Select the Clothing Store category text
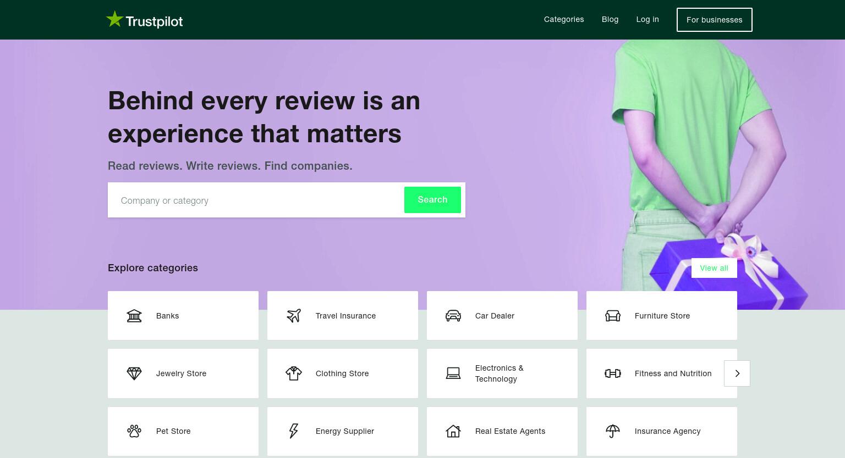 coord(342,373)
